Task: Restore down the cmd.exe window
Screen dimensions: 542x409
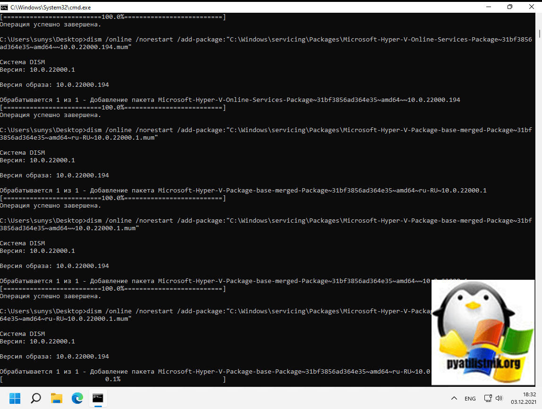Action: 510,7
